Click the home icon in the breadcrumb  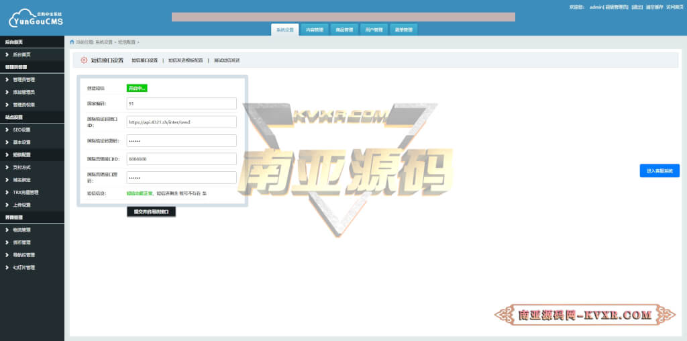(72, 42)
